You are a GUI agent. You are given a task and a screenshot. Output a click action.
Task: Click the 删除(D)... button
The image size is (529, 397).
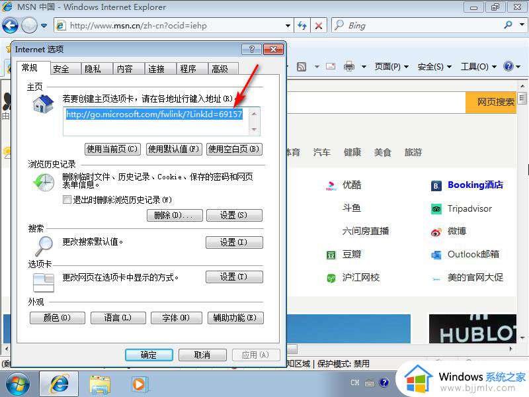175,215
